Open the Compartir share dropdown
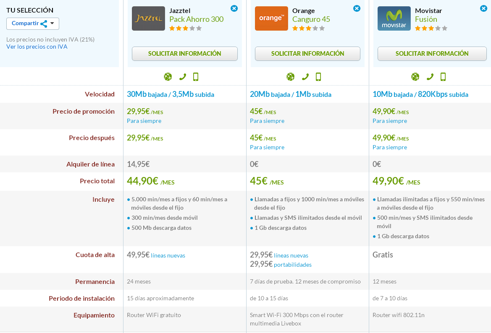Screen dimensions: 491x333 tap(33, 23)
